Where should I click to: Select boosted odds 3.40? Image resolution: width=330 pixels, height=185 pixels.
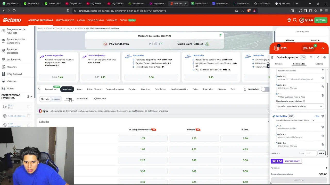[57, 77]
